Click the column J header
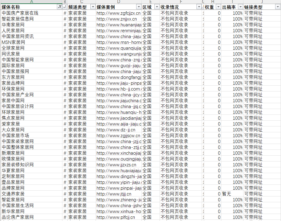Screen dimensions: 281x221 [x=262, y=2]
